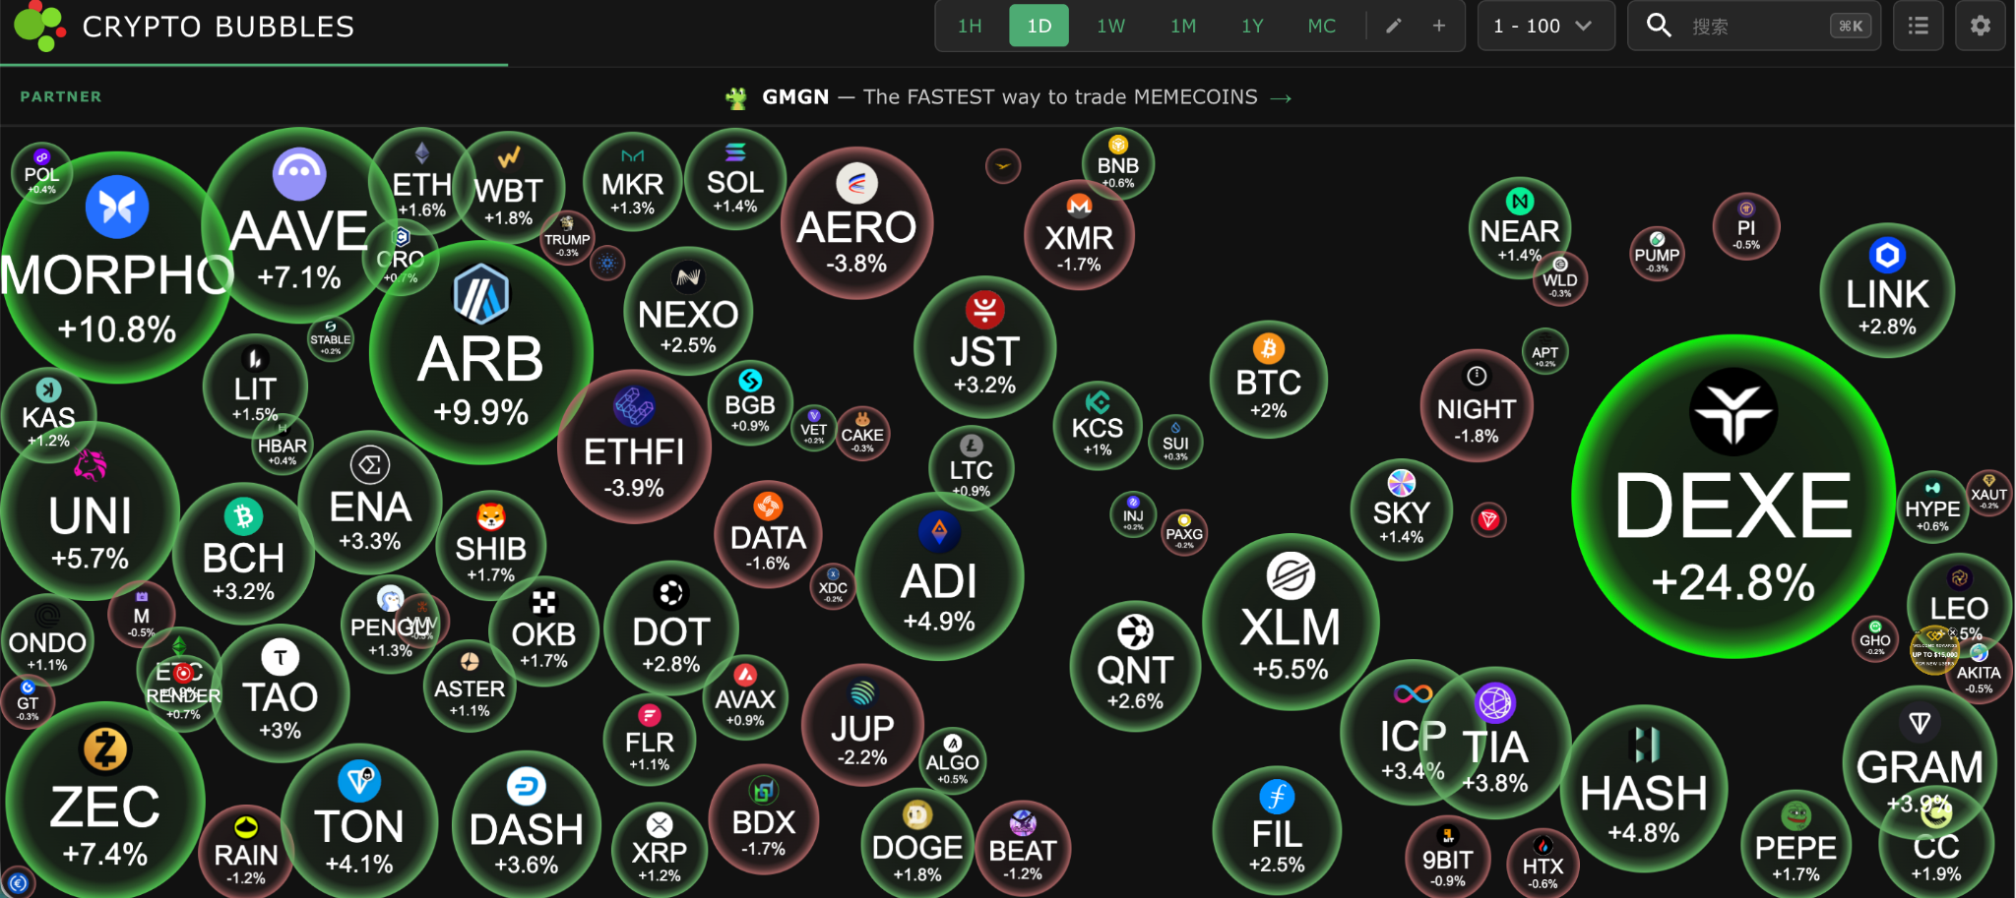Expand the 1 - 100 range dropdown

click(1545, 26)
